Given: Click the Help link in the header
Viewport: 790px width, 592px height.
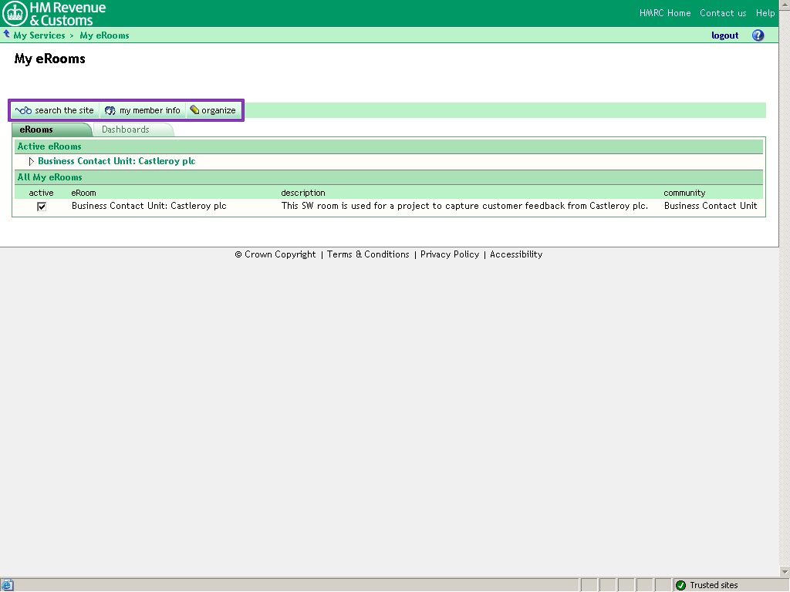Looking at the screenshot, I should point(765,13).
